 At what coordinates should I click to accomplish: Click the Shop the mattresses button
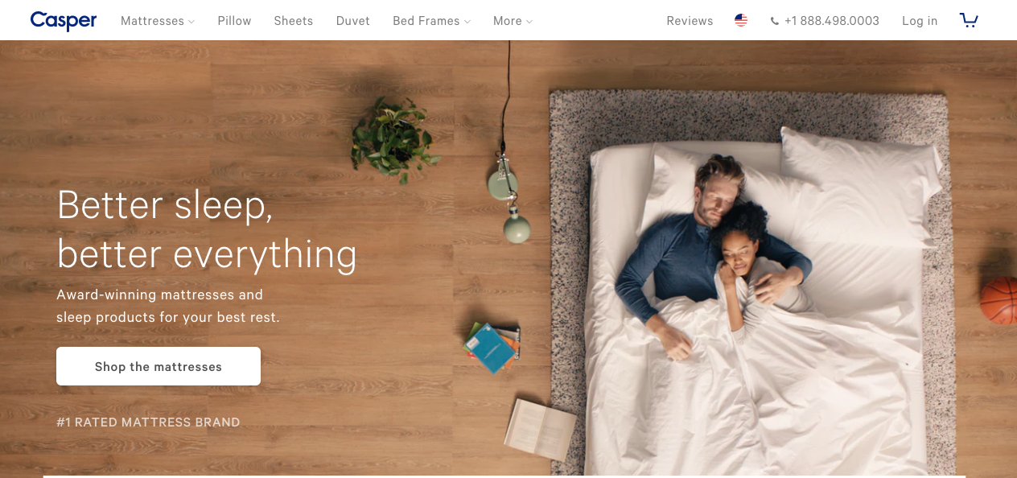click(x=159, y=366)
